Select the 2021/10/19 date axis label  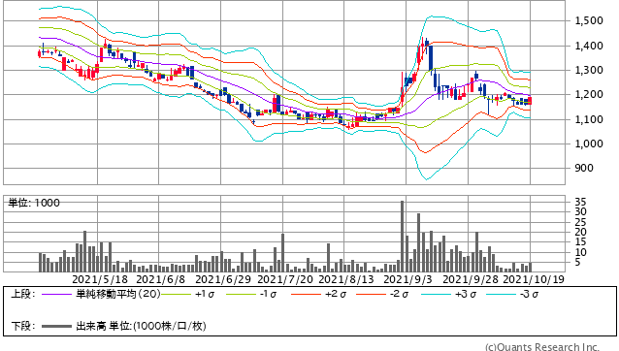[534, 279]
